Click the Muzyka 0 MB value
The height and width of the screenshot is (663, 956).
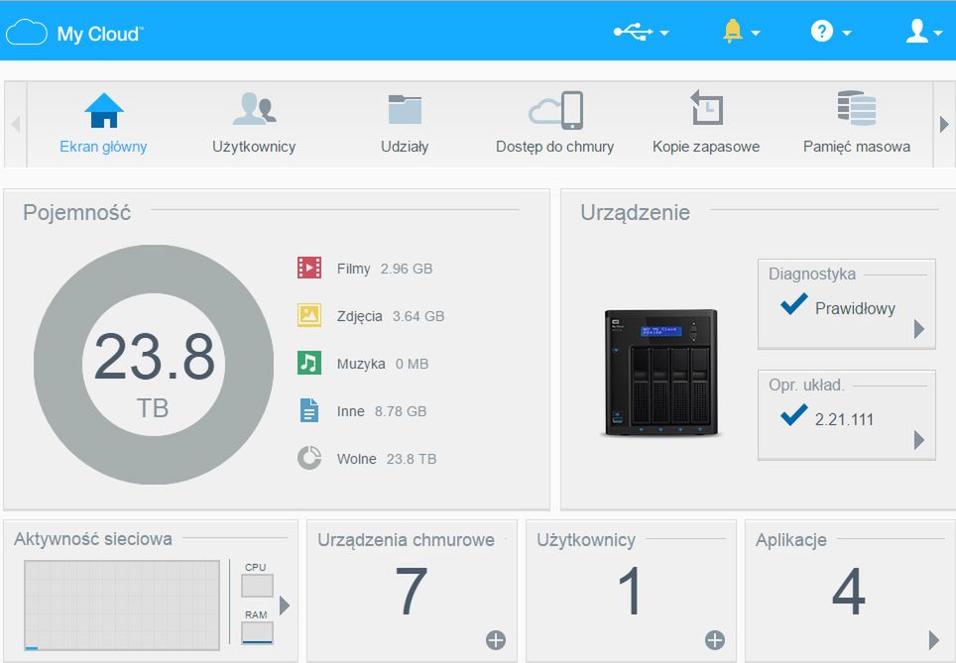tap(413, 364)
